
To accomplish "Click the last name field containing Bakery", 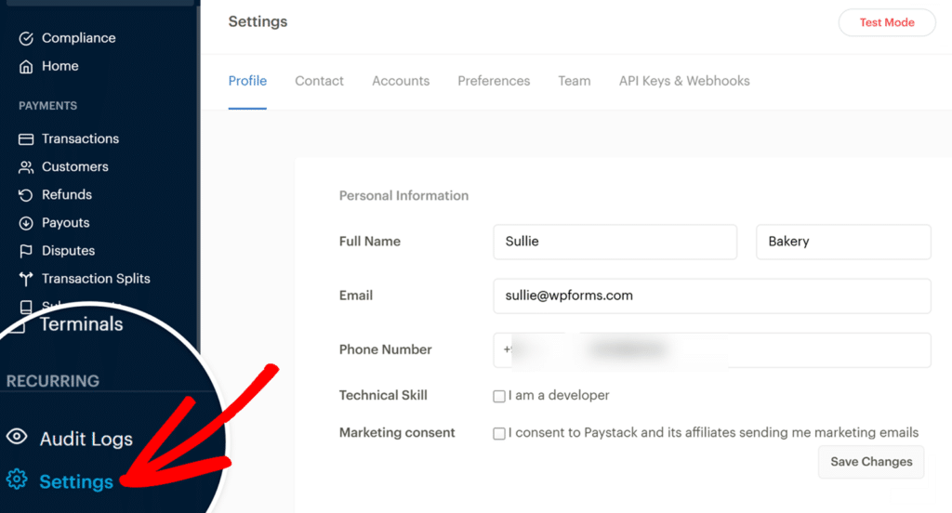I will 843,242.
